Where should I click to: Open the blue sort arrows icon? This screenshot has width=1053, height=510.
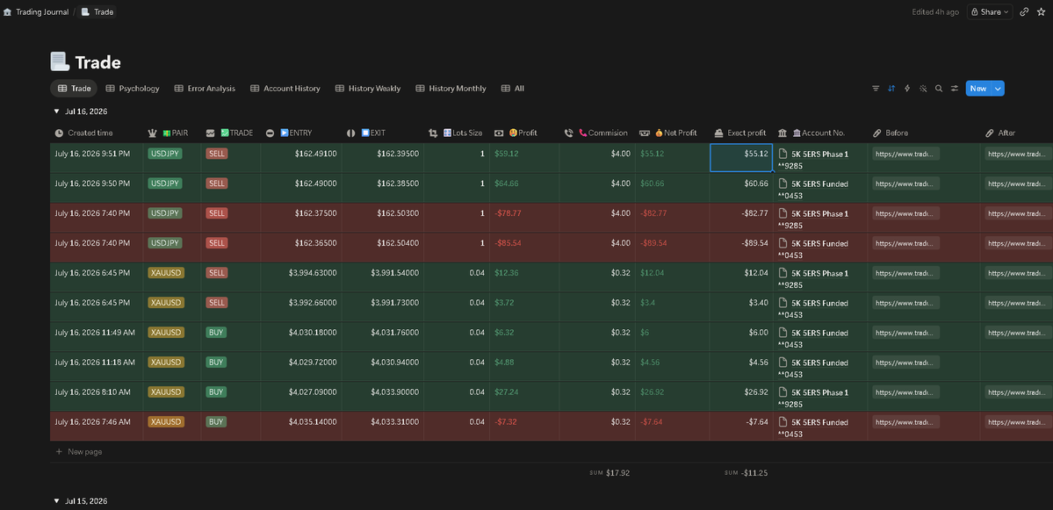point(891,89)
